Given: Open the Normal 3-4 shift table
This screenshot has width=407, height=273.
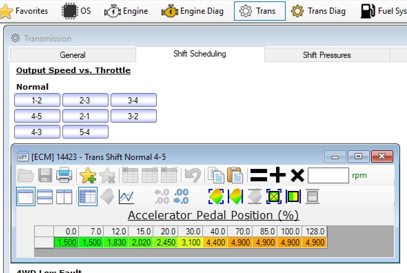Looking at the screenshot, I should (x=134, y=100).
